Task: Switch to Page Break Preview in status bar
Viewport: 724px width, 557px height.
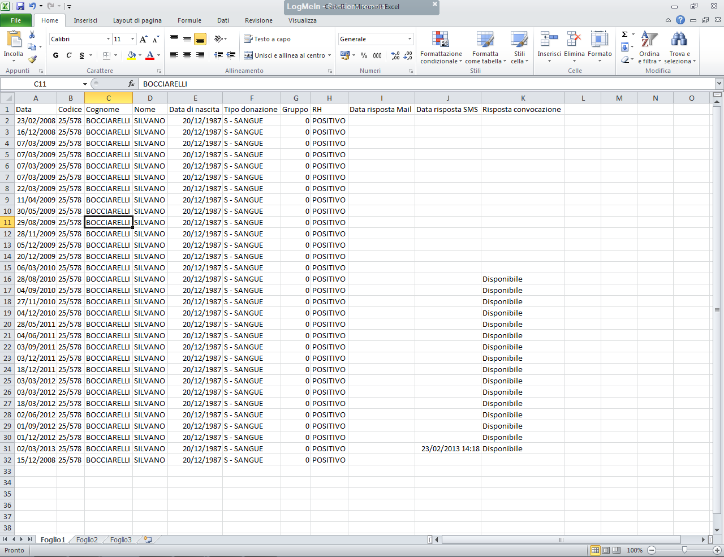Action: coord(617,550)
